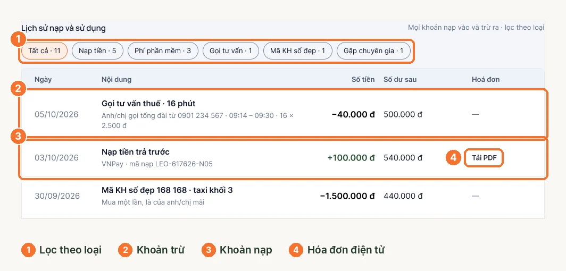Click the 'Khoản nạp' legend label

tap(246, 250)
